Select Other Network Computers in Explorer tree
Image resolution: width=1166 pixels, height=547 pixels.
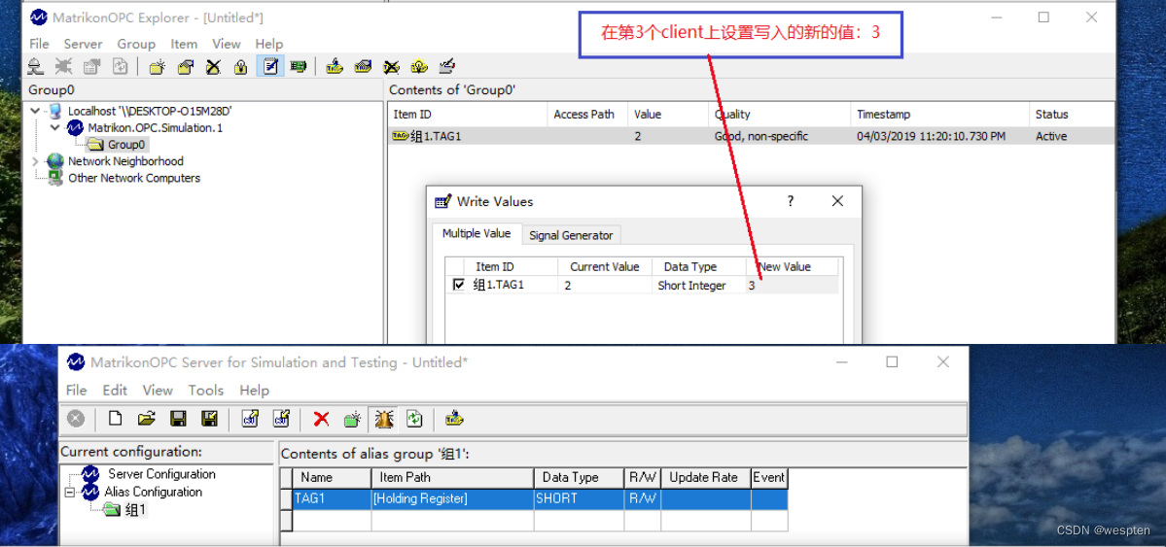(134, 179)
